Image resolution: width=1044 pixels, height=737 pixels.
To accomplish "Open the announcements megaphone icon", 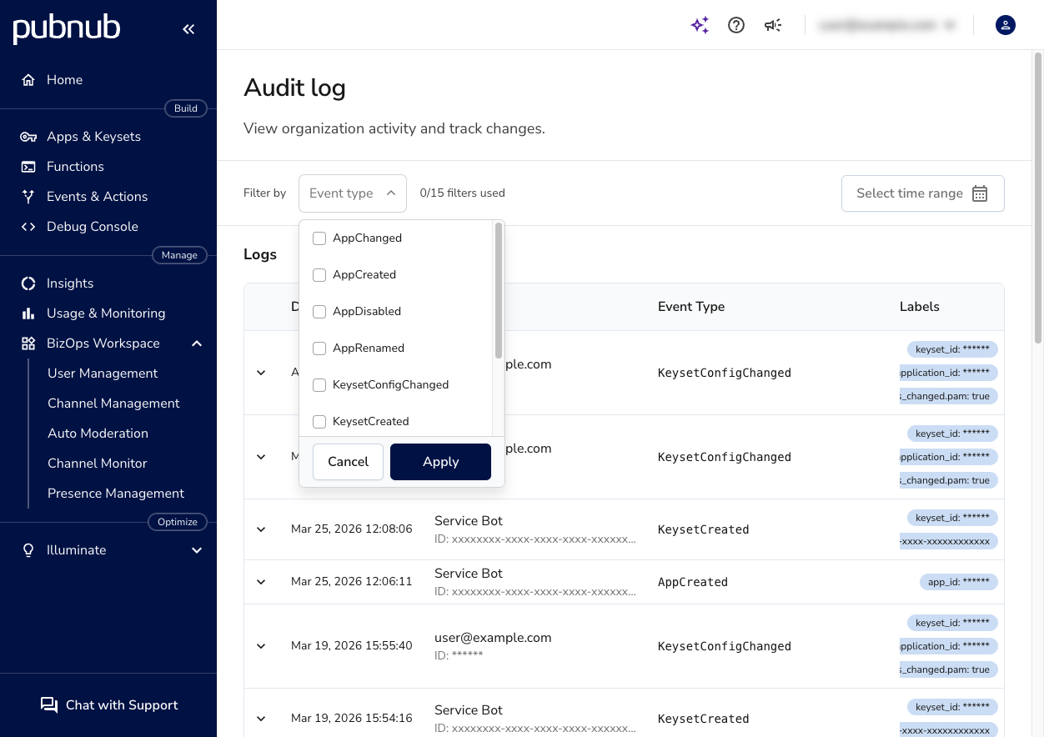I will coord(773,25).
